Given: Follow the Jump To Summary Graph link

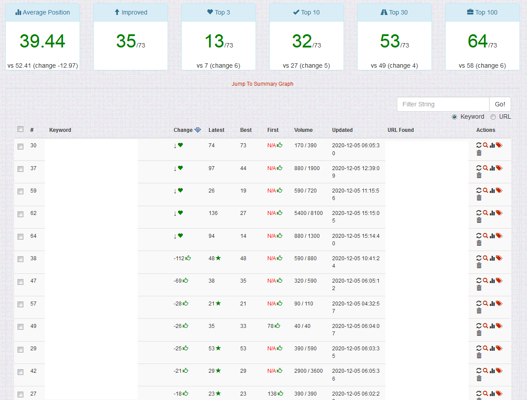Looking at the screenshot, I should 262,84.
